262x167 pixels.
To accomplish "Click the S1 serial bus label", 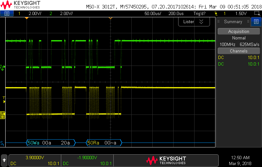I will coord(2,143).
